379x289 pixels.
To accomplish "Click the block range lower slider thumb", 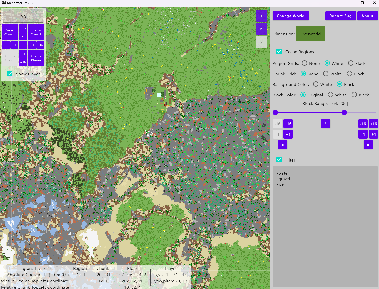I will click(x=275, y=112).
